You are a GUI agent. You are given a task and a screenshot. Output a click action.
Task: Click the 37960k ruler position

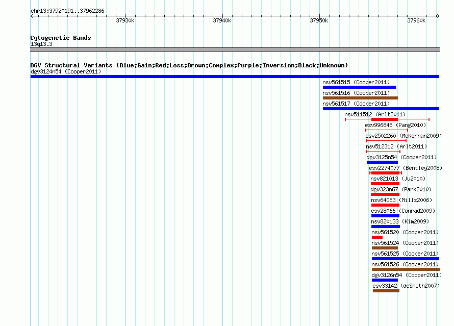point(416,20)
